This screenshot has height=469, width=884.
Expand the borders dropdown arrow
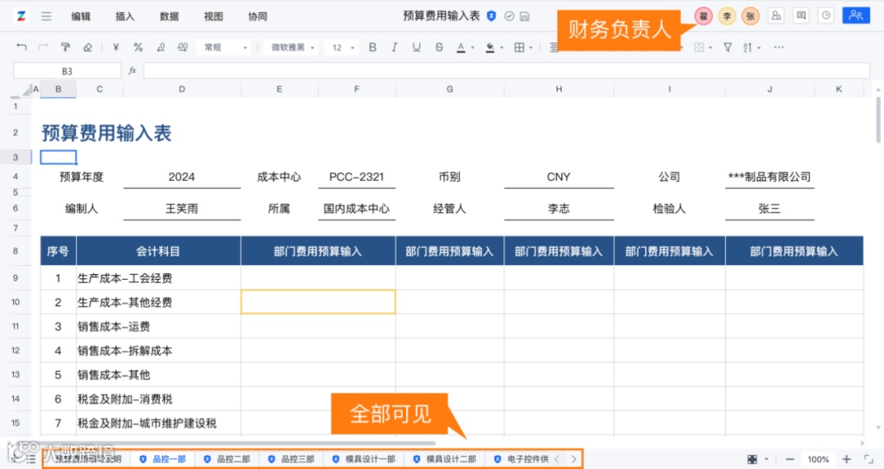[x=531, y=48]
